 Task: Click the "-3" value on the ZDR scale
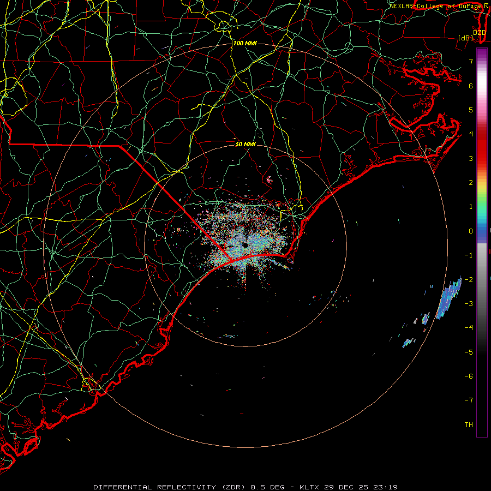469,303
